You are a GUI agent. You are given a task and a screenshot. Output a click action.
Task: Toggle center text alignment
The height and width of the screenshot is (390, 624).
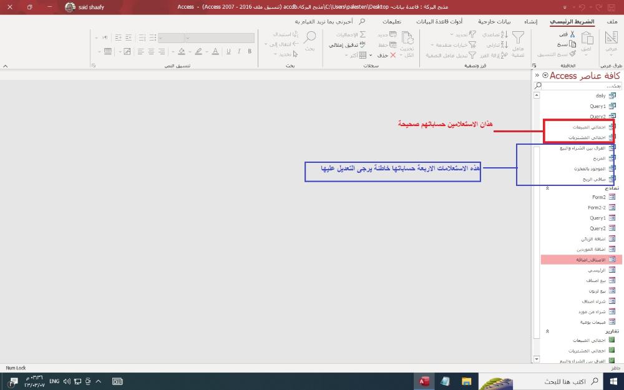[151, 51]
